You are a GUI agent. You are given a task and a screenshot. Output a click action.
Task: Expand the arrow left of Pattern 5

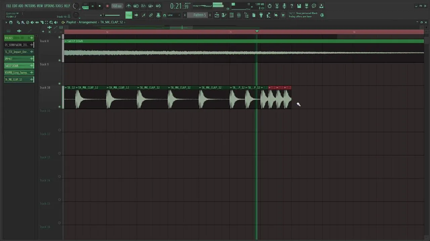(x=184, y=15)
